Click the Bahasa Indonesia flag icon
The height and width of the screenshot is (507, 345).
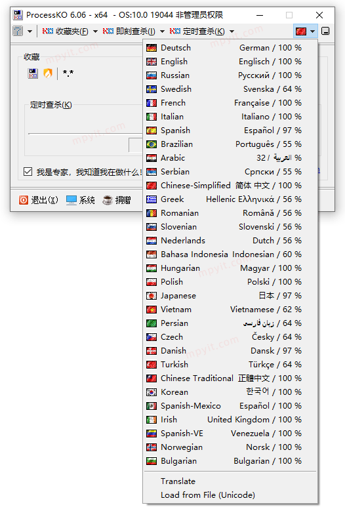(152, 254)
